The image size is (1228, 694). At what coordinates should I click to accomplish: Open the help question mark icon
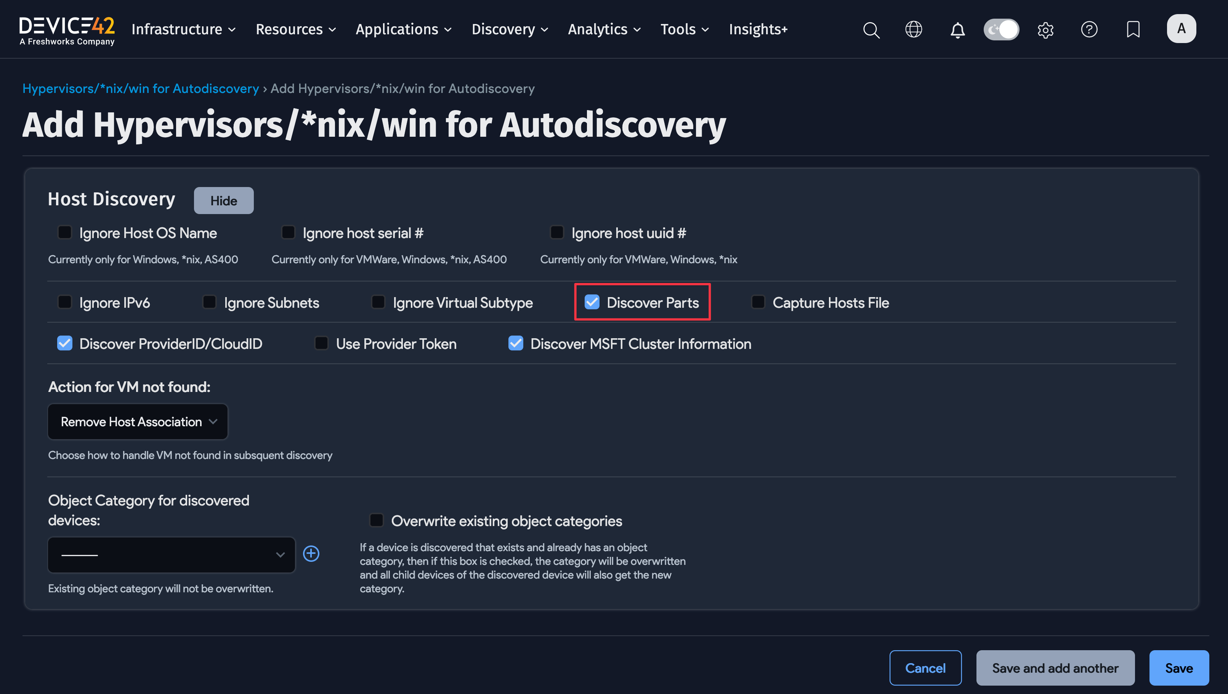(x=1089, y=30)
